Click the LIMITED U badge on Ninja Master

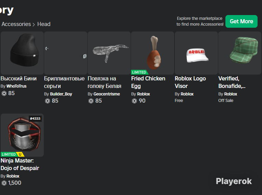coord(13,154)
